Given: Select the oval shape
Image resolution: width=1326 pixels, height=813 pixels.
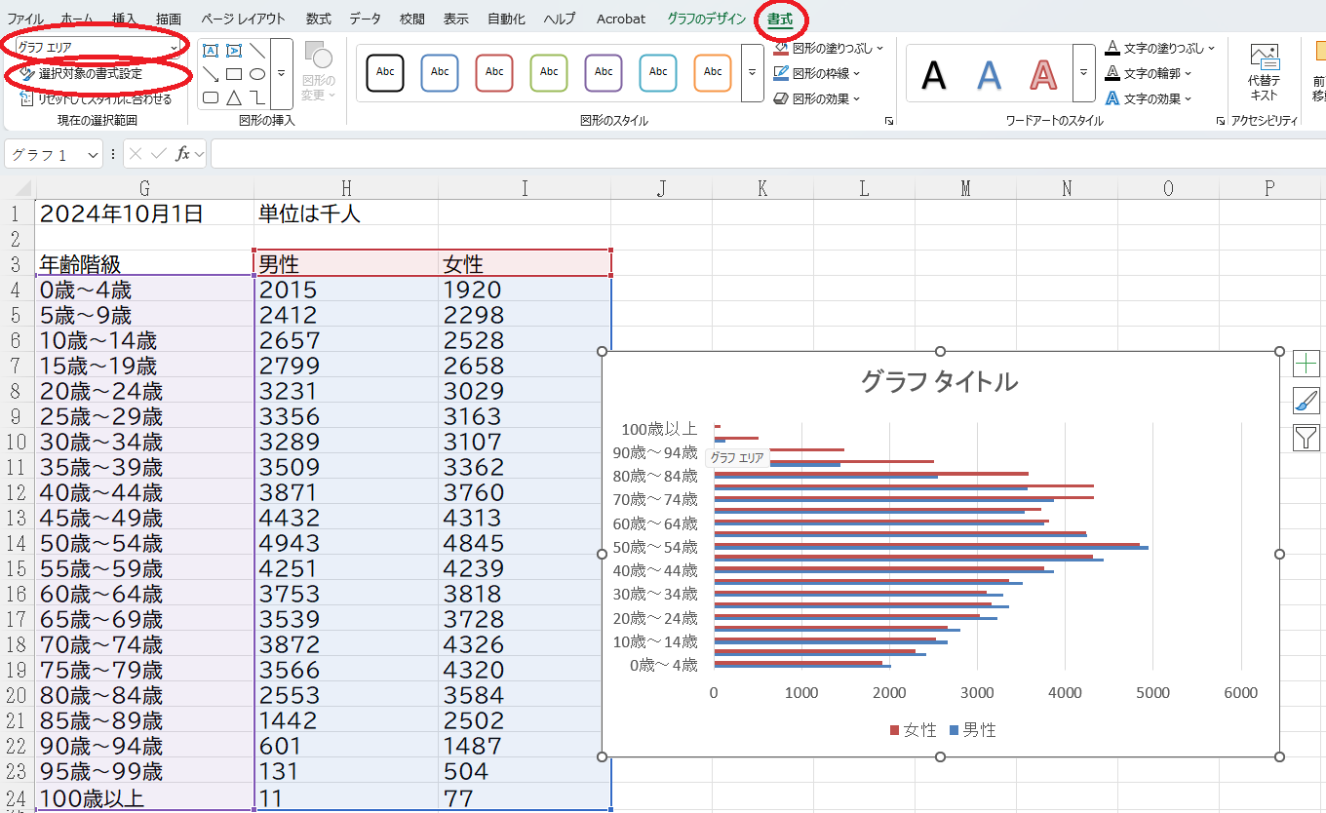Looking at the screenshot, I should click(257, 74).
